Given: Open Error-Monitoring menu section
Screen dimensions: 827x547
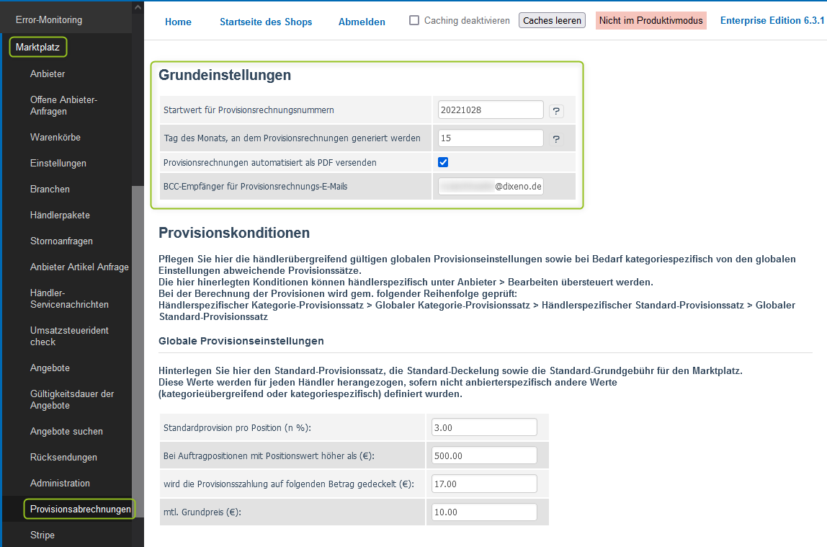Looking at the screenshot, I should [49, 20].
